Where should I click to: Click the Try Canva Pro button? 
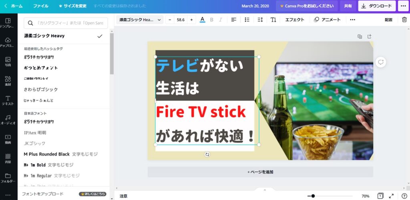point(307,6)
